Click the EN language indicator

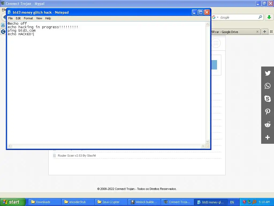232,202
